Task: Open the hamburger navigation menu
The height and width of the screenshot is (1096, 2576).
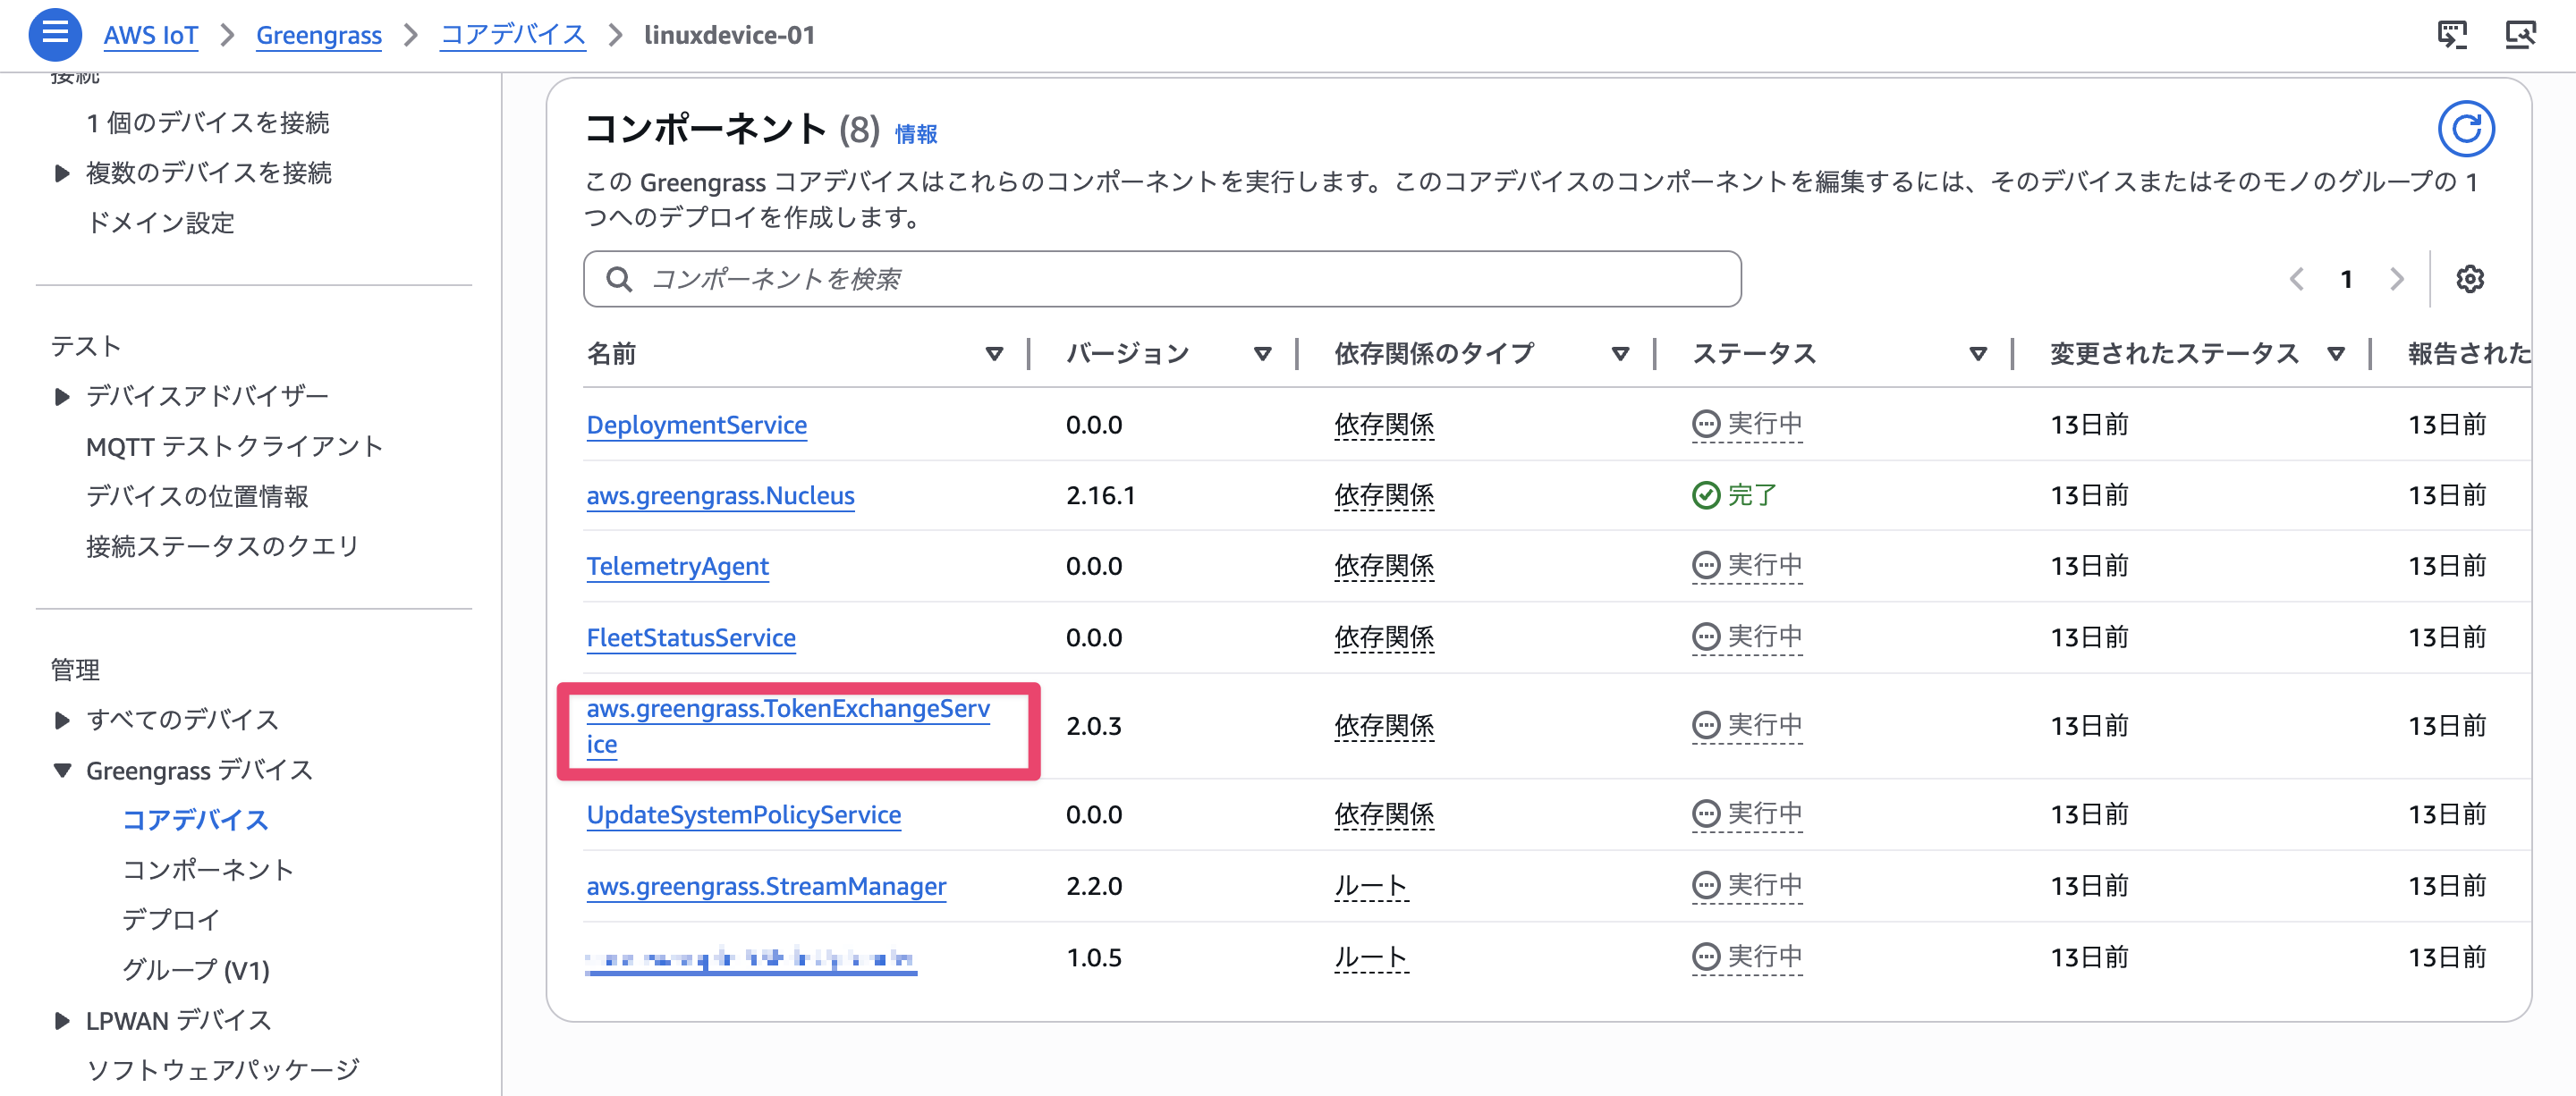Action: (x=54, y=34)
